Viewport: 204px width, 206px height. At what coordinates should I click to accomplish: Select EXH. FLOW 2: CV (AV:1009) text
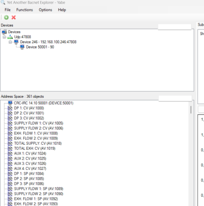(x=36, y=139)
